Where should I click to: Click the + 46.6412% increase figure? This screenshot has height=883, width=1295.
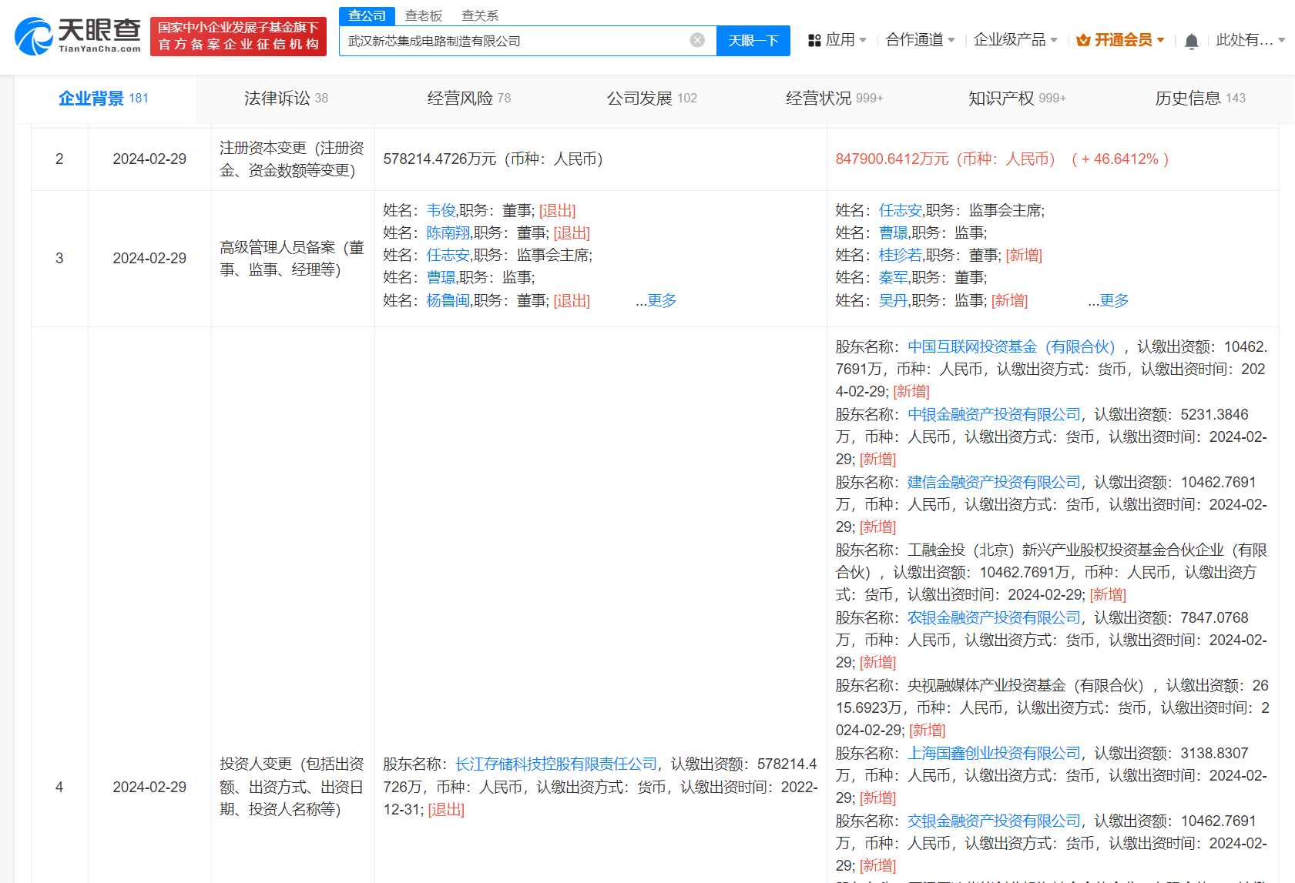(1120, 159)
